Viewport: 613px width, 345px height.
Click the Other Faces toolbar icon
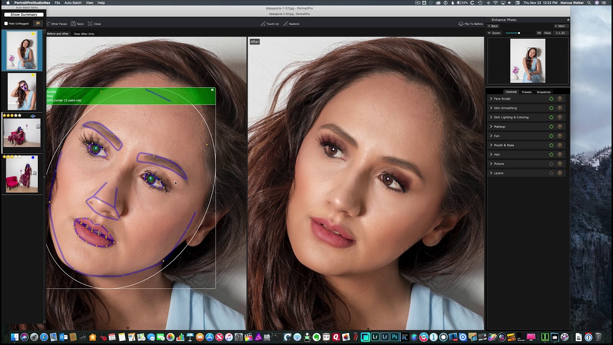pos(48,23)
